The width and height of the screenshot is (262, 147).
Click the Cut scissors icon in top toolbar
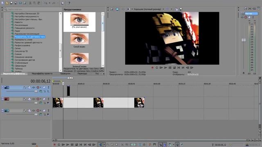tap(30, 3)
